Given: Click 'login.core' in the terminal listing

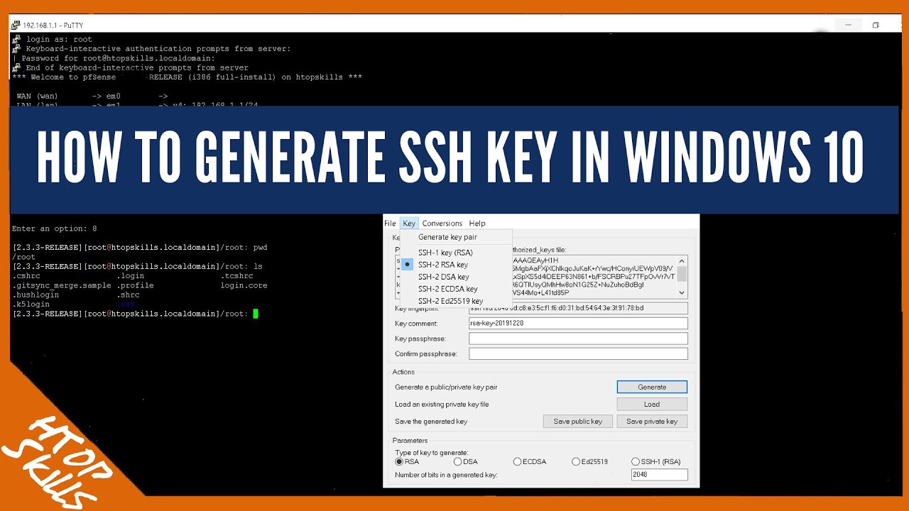Looking at the screenshot, I should [x=244, y=285].
